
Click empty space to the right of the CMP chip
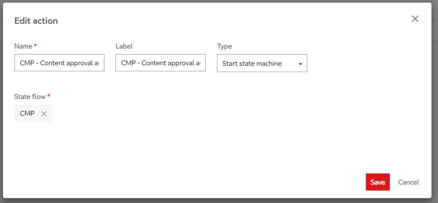click(171, 113)
